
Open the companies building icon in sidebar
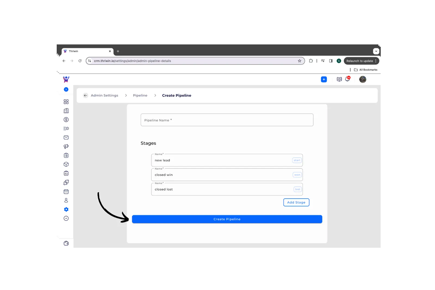click(x=66, y=111)
